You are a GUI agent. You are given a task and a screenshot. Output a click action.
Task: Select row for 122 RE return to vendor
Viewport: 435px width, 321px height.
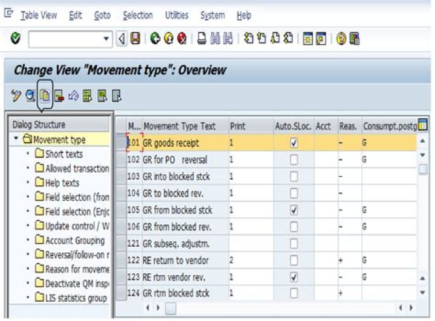click(x=121, y=260)
